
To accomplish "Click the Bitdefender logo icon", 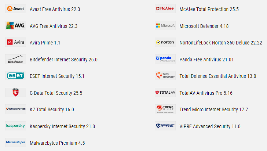I will (15, 59).
